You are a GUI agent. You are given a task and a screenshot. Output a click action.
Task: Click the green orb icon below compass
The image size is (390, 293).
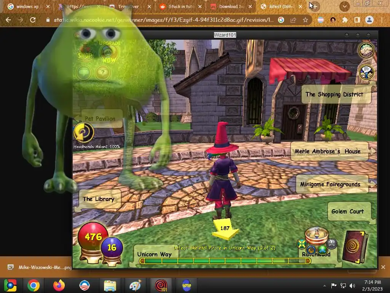click(322, 250)
